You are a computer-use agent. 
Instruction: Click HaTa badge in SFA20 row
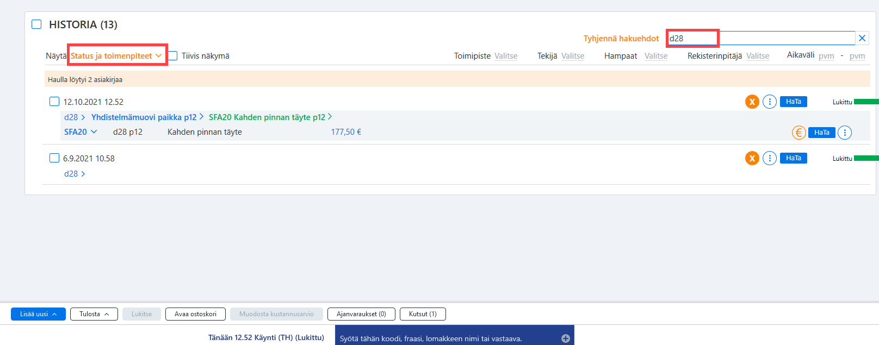point(822,133)
